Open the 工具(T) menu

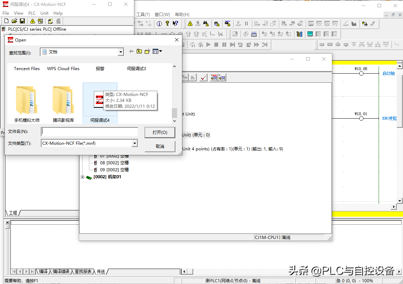pyautogui.click(x=143, y=15)
